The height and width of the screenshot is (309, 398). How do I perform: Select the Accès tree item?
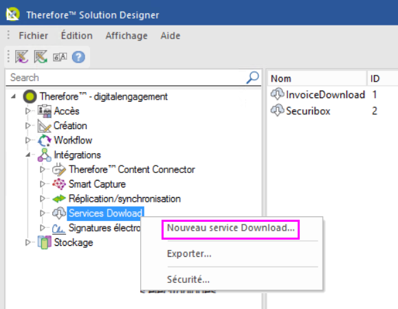click(x=67, y=111)
